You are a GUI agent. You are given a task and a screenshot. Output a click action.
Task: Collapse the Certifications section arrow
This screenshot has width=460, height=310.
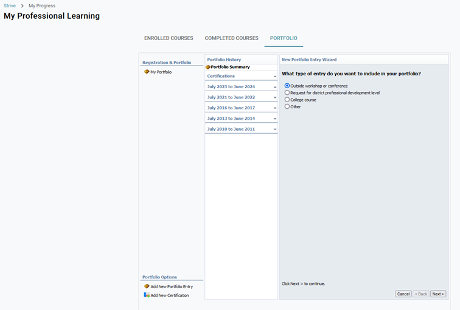tap(275, 77)
